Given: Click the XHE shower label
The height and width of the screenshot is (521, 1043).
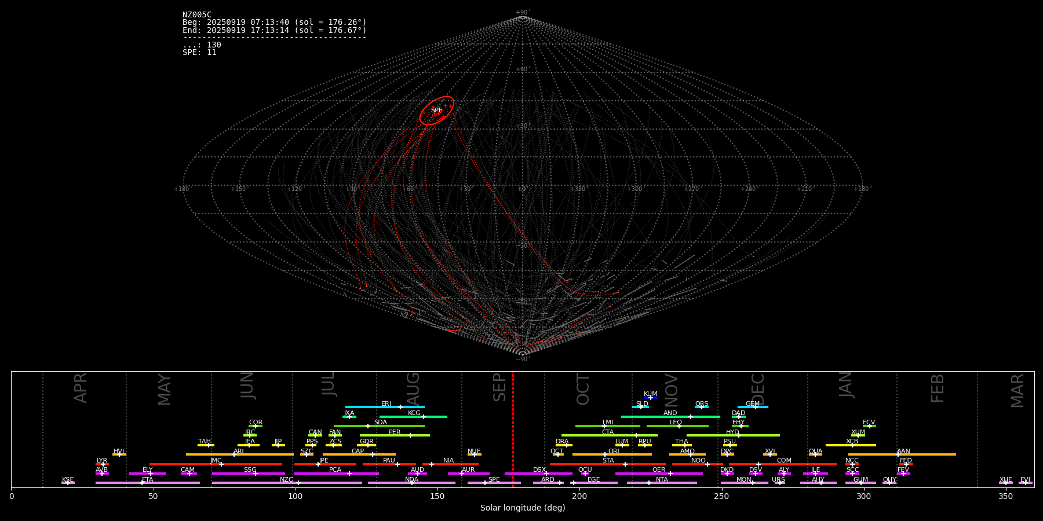Looking at the screenshot, I should [x=1006, y=479].
